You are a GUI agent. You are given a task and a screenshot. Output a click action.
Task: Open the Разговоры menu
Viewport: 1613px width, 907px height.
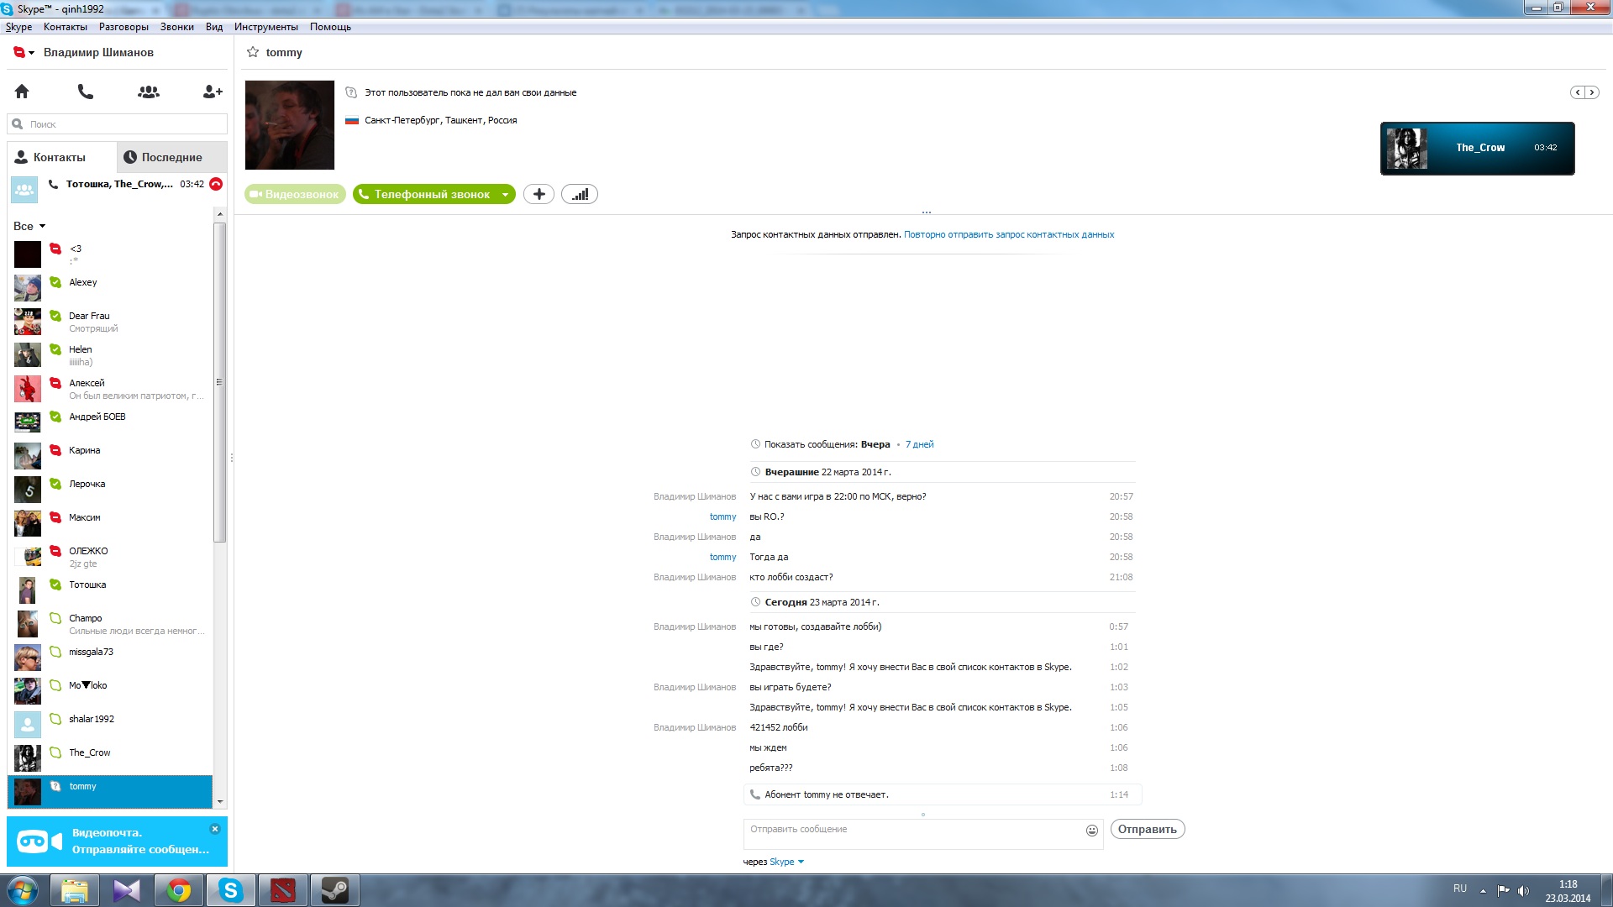tap(123, 27)
